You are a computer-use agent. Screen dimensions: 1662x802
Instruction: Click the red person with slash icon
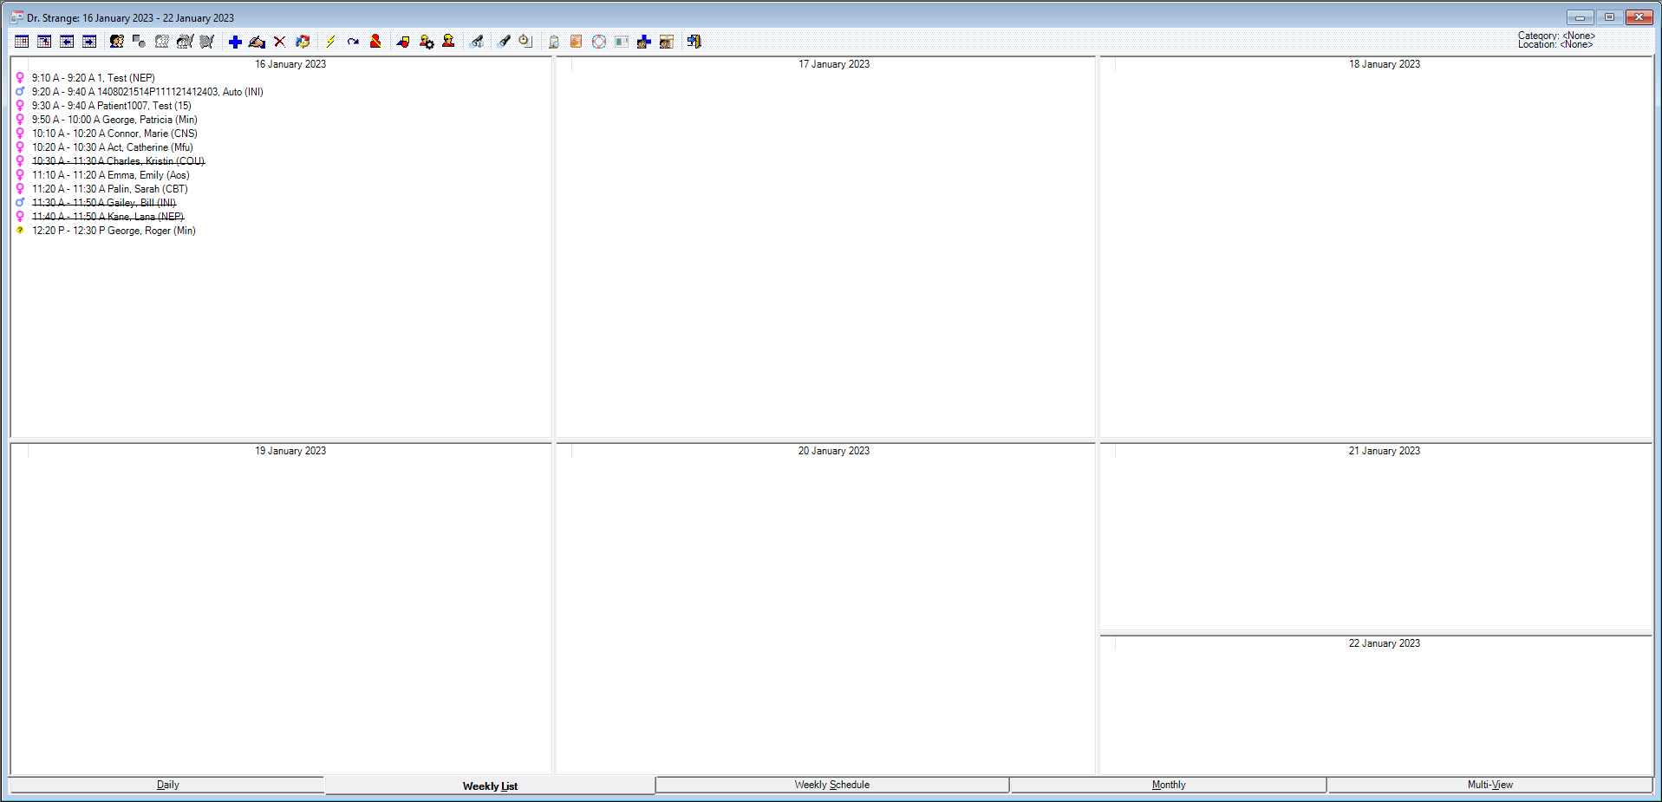pos(375,42)
